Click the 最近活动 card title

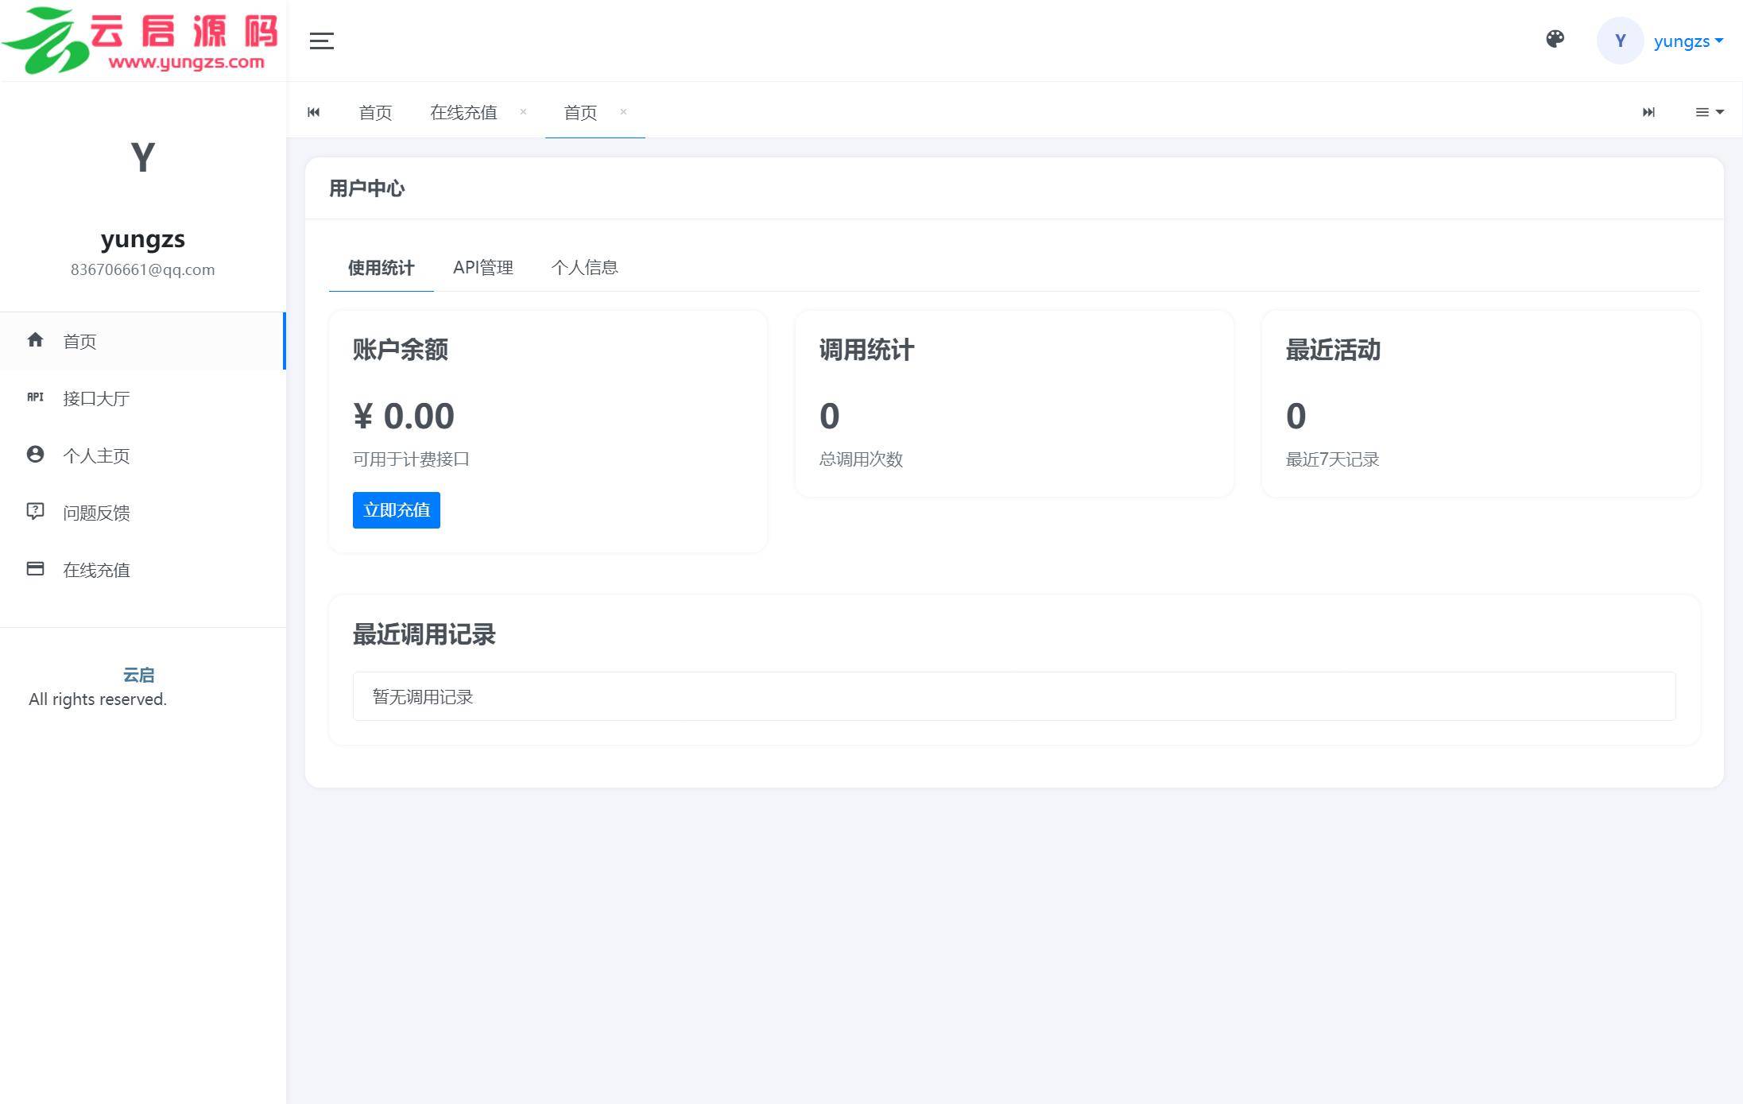pos(1333,350)
